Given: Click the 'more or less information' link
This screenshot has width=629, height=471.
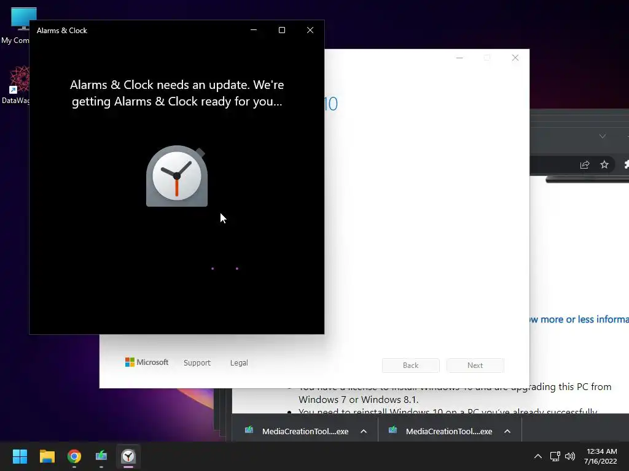Looking at the screenshot, I should (579, 319).
